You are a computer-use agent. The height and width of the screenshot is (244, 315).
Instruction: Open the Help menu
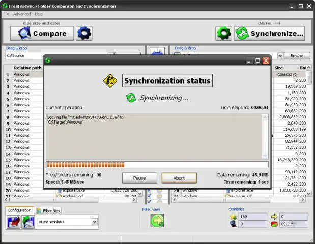pyautogui.click(x=39, y=14)
